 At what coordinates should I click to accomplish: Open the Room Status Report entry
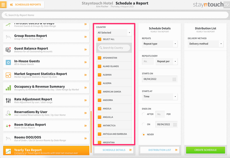point(46,126)
